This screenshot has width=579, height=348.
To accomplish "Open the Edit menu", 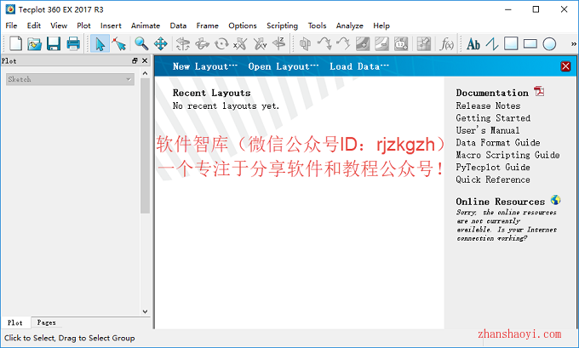I will click(x=33, y=26).
